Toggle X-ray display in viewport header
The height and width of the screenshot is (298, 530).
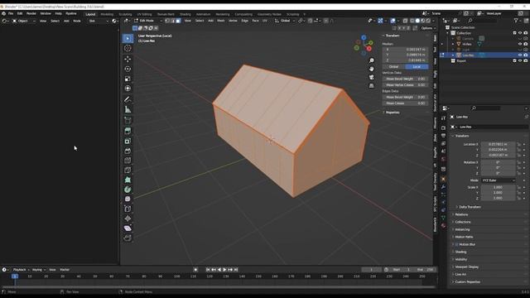click(405, 21)
